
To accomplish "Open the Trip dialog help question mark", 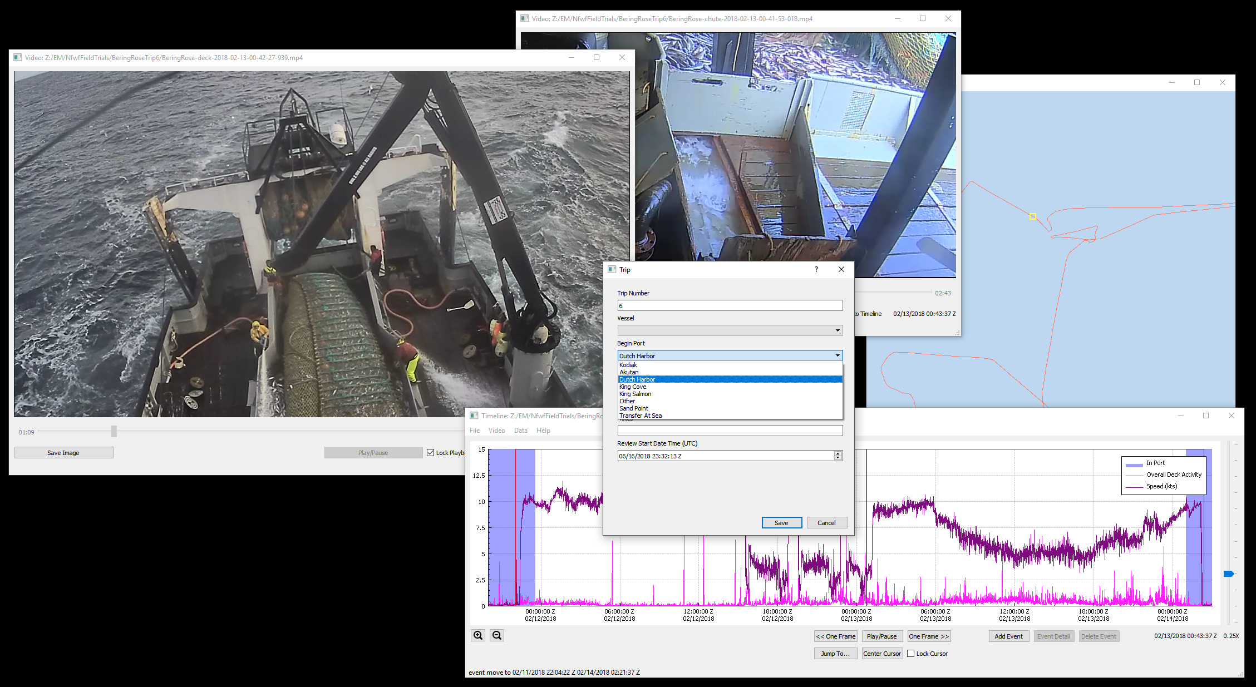I will point(816,269).
